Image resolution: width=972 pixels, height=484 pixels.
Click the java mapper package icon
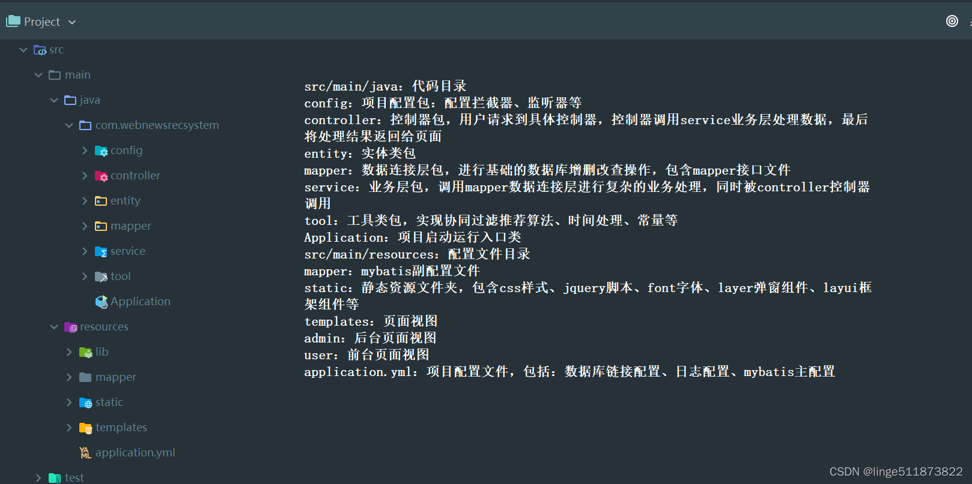101,226
